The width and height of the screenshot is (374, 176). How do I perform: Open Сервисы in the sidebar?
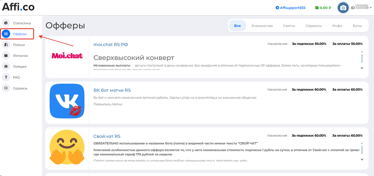click(20, 88)
